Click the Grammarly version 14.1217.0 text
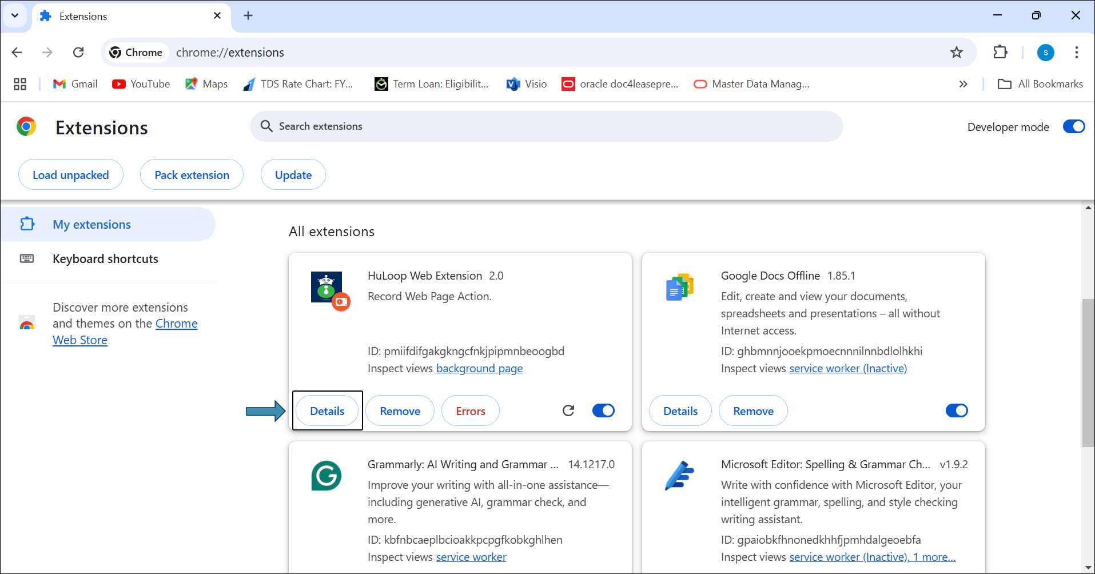 (x=591, y=464)
